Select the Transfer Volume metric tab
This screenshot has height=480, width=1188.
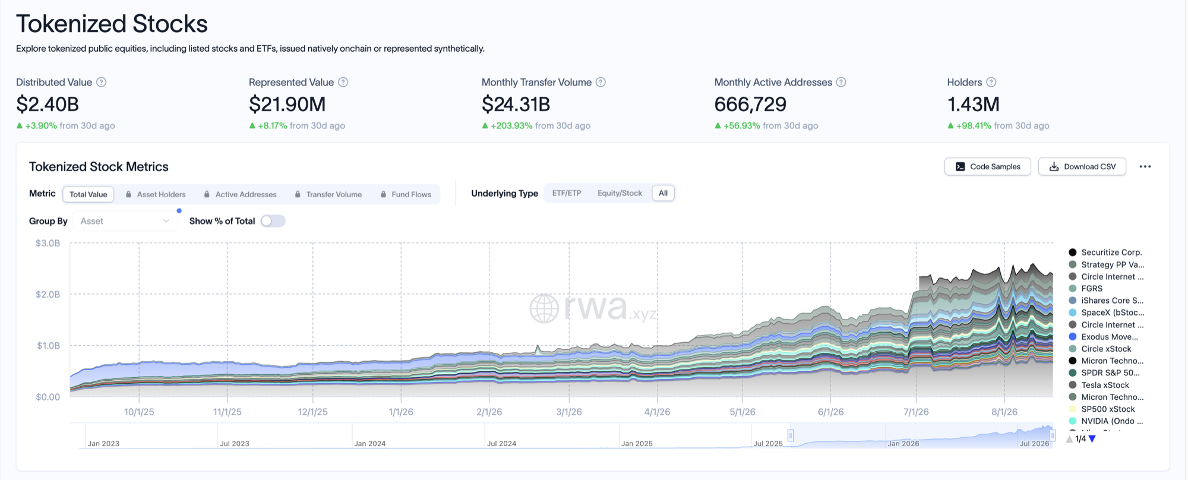click(x=328, y=194)
